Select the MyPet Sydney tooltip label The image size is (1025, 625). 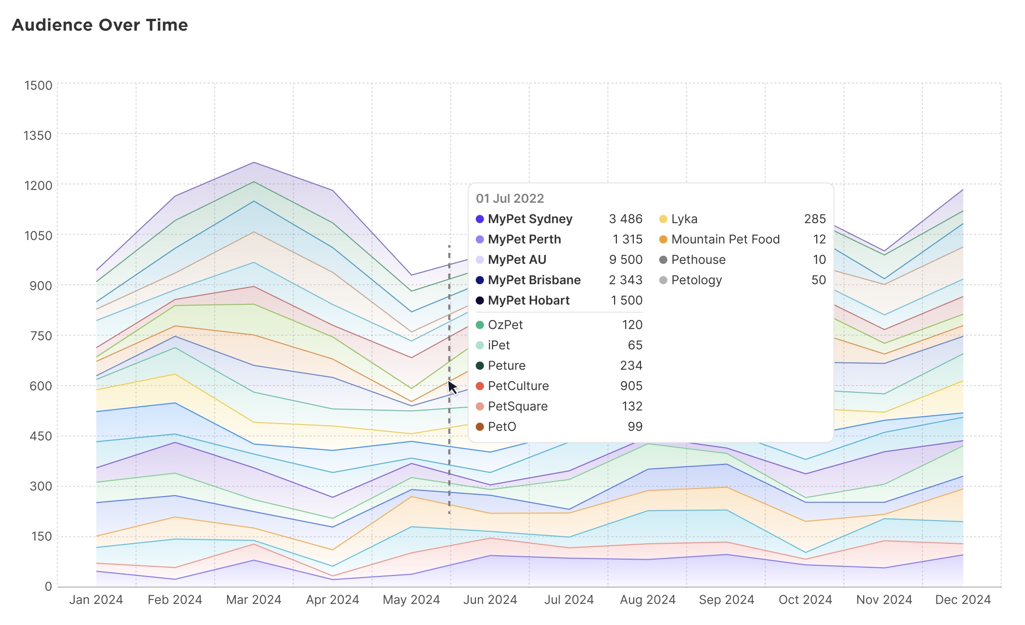[x=530, y=219]
